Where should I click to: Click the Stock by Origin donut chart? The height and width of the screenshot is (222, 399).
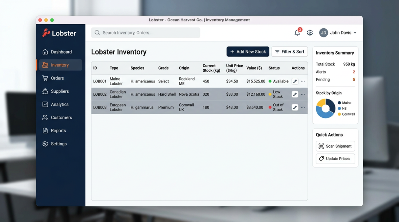325,109
